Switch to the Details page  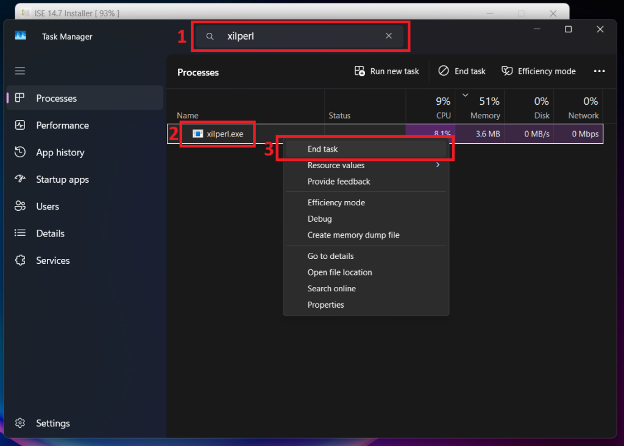click(x=85, y=233)
